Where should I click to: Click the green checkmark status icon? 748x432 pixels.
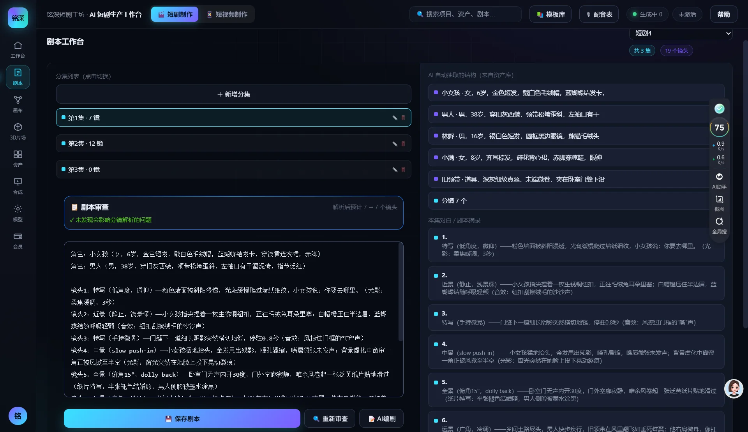(719, 109)
